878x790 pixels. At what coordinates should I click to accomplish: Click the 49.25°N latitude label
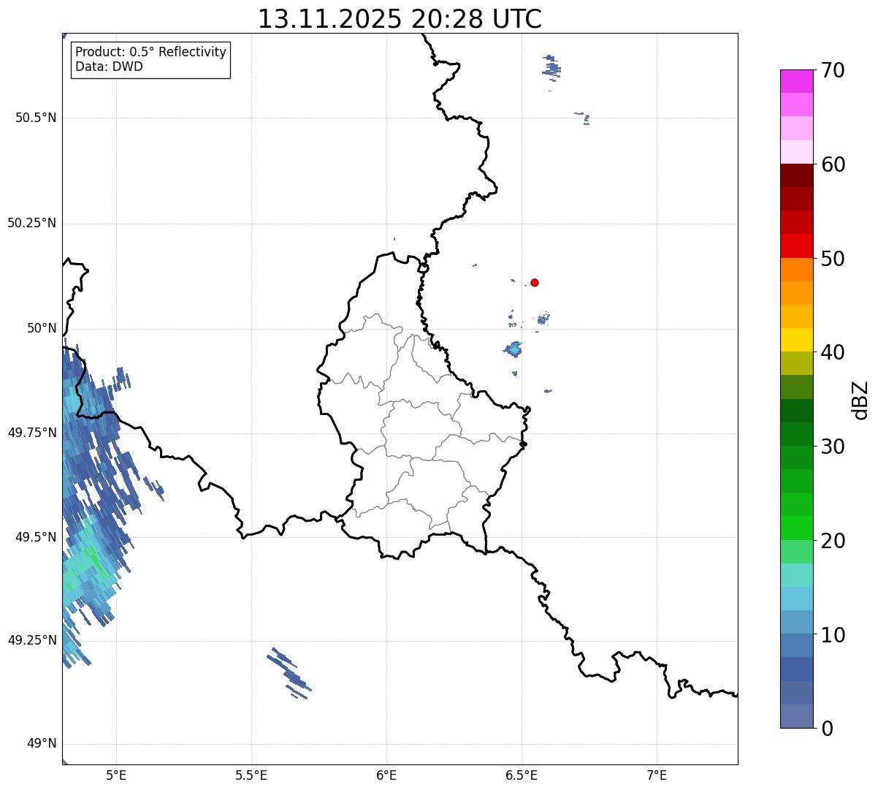tap(32, 640)
